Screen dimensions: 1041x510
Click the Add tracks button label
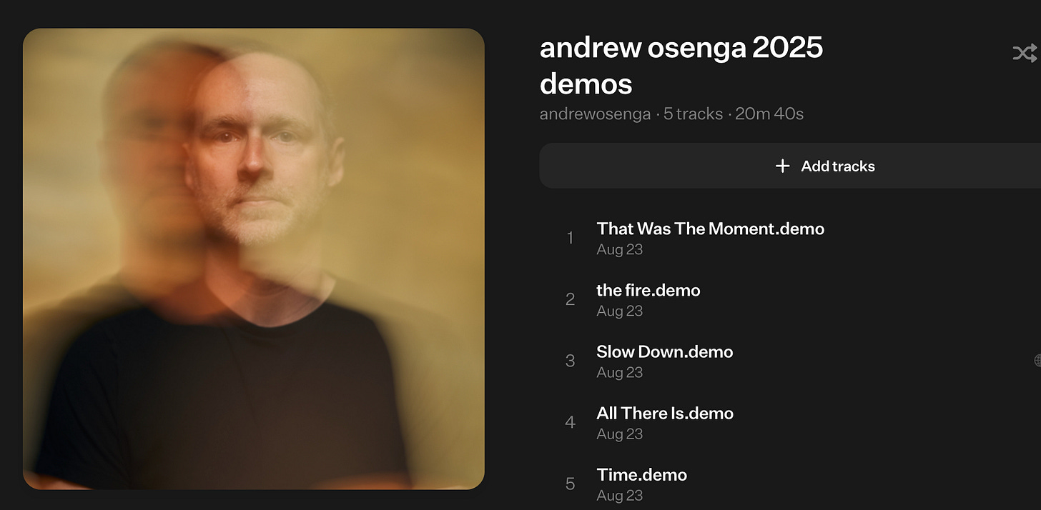pos(838,166)
